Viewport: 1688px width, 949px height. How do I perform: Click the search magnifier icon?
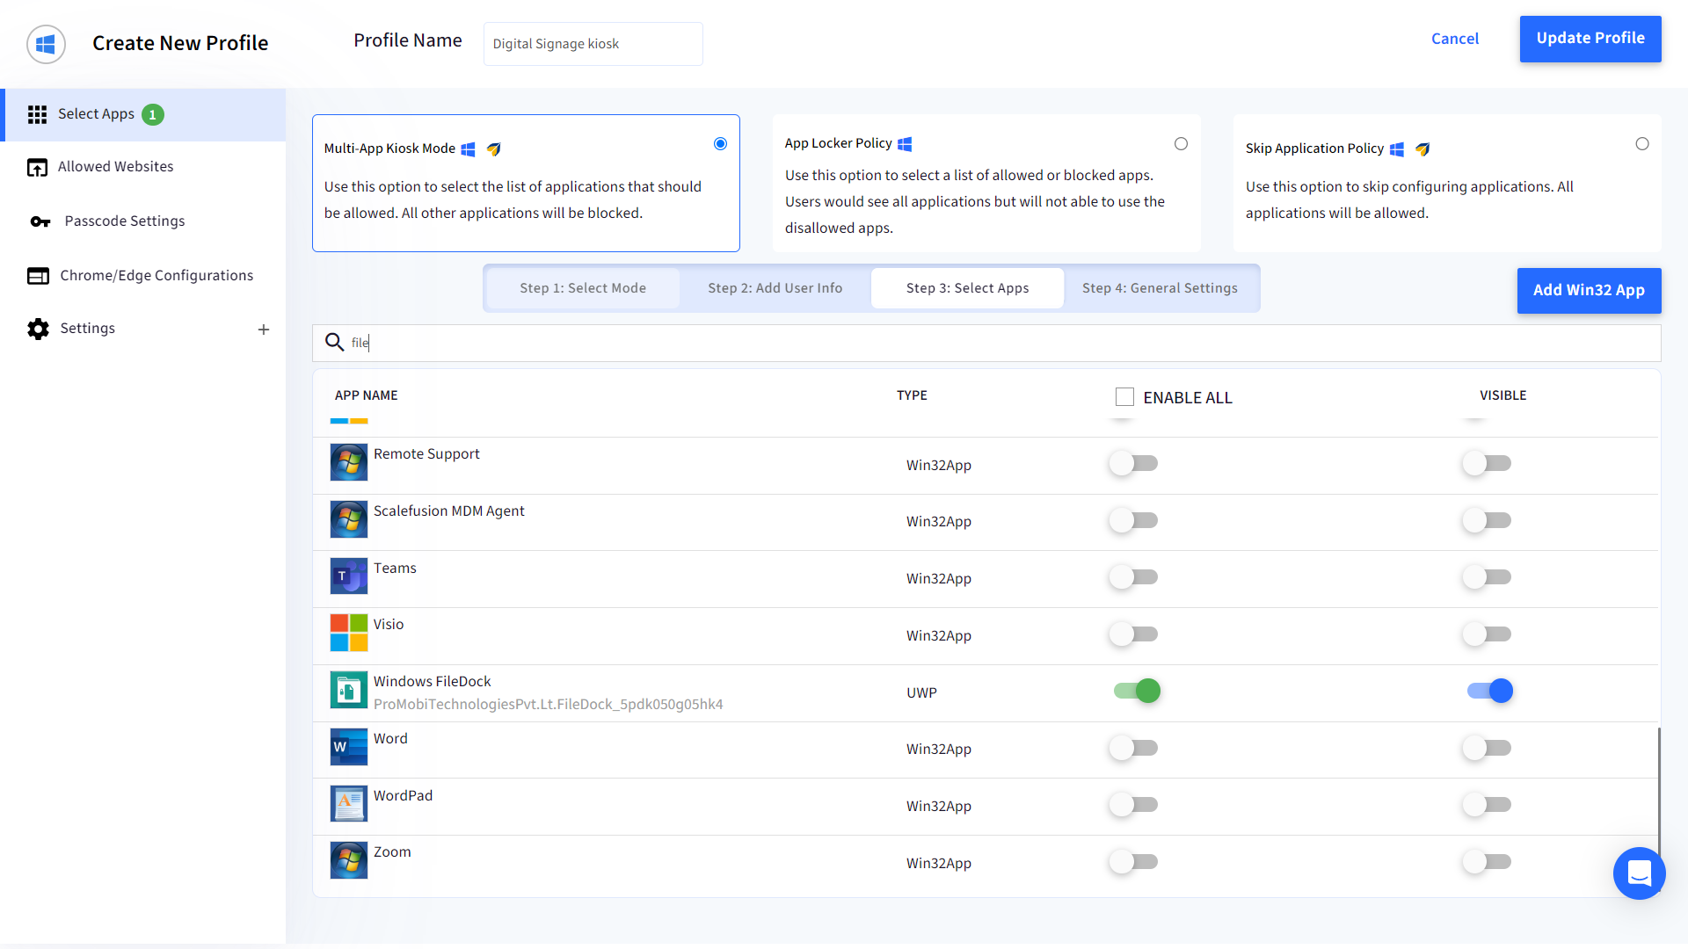click(334, 342)
